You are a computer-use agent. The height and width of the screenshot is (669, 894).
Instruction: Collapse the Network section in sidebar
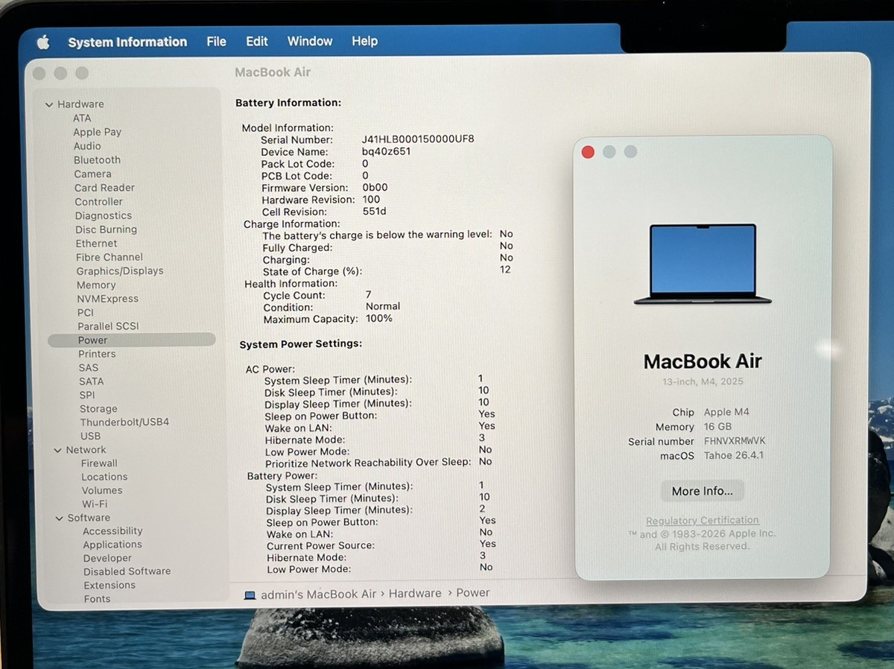point(58,451)
